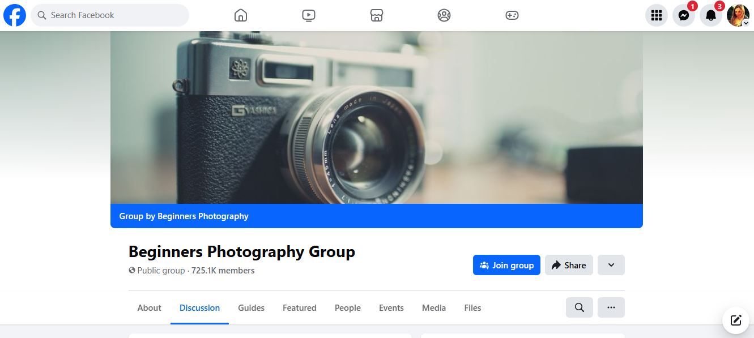
Task: Open the Gaming icon
Action: [x=512, y=15]
